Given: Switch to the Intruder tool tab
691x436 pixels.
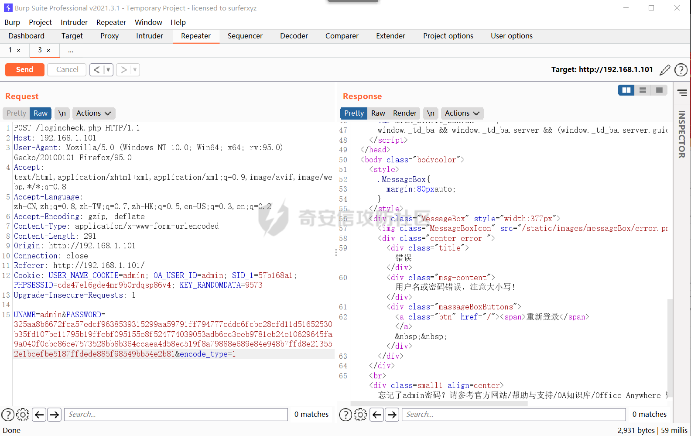Looking at the screenshot, I should 150,36.
